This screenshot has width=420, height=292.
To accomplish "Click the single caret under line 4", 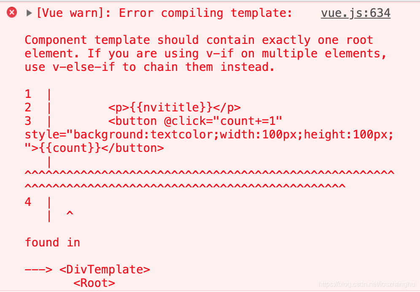I will (70, 214).
